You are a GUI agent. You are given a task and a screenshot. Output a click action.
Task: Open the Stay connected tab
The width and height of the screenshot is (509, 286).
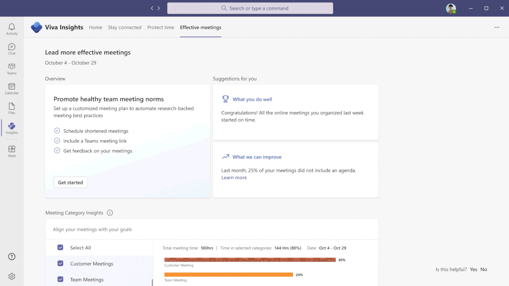tap(125, 27)
